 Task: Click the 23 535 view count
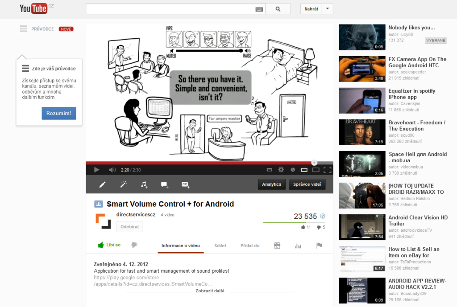click(305, 216)
